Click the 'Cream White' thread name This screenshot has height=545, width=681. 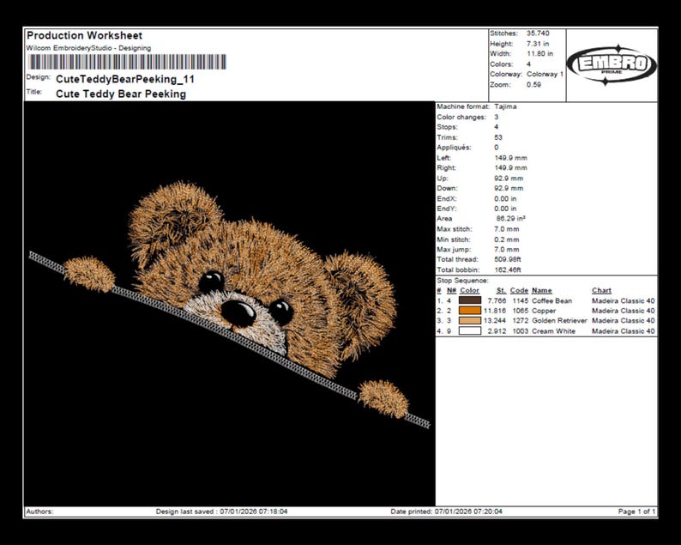coord(553,331)
